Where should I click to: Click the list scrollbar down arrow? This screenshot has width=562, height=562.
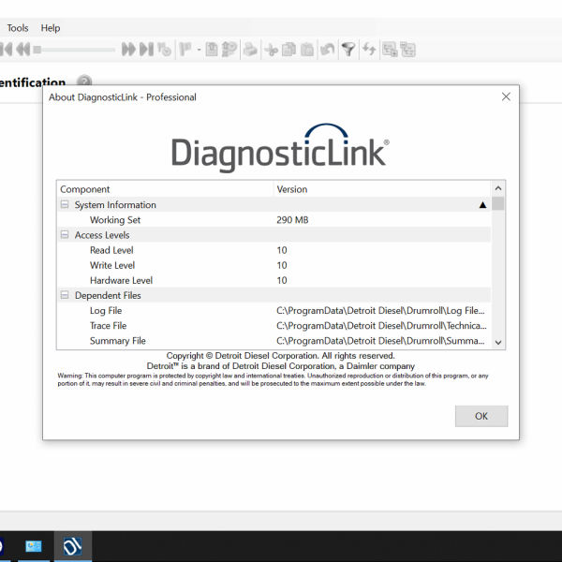[498, 342]
